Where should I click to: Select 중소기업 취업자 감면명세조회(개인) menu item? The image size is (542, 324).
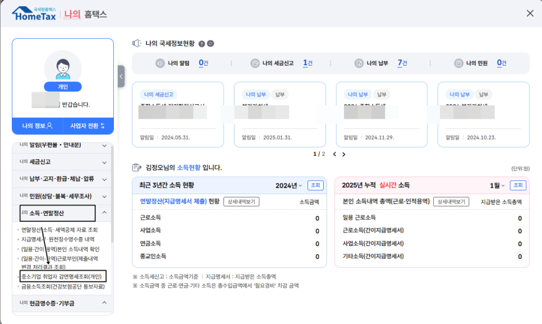tap(62, 275)
